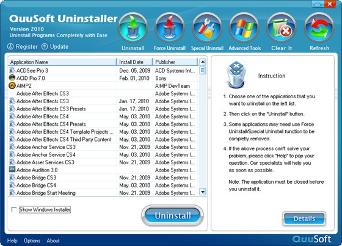Open the Help menu item
This screenshot has width=342, height=246.
pyautogui.click(x=12, y=241)
